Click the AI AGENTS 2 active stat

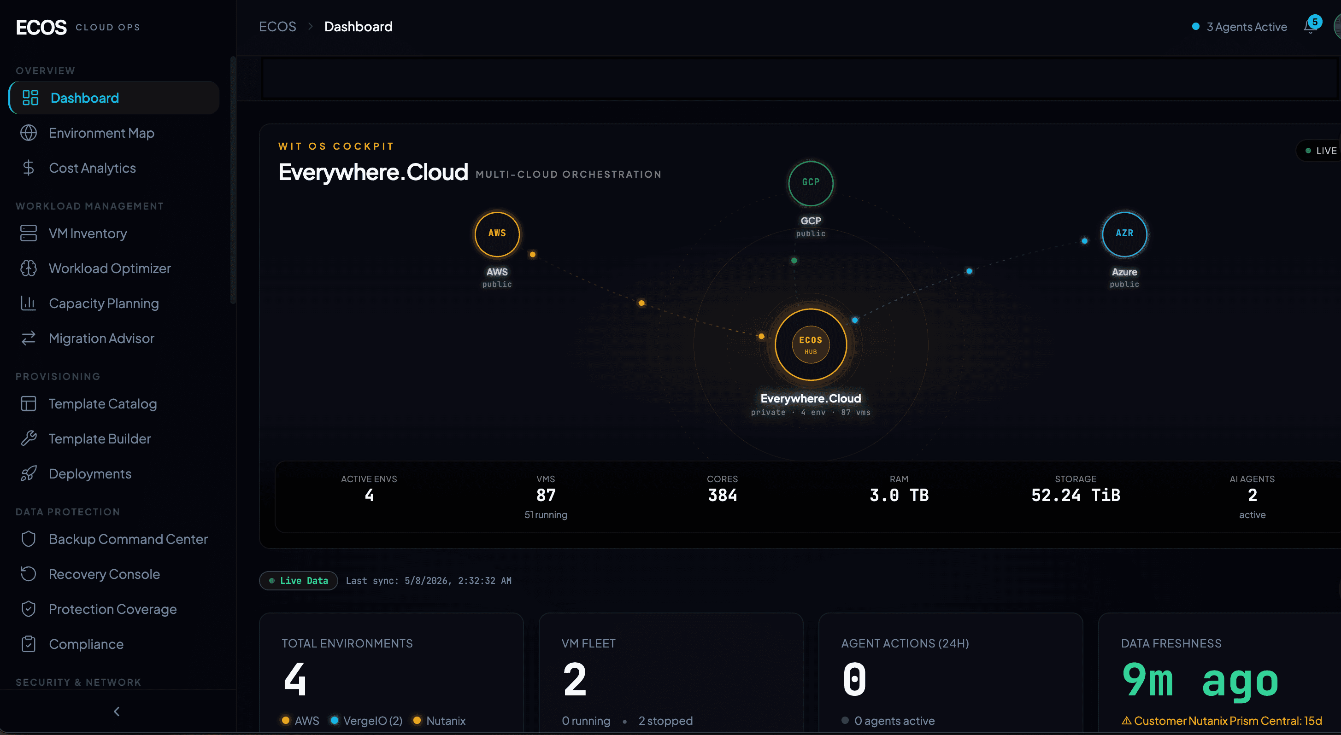point(1252,496)
